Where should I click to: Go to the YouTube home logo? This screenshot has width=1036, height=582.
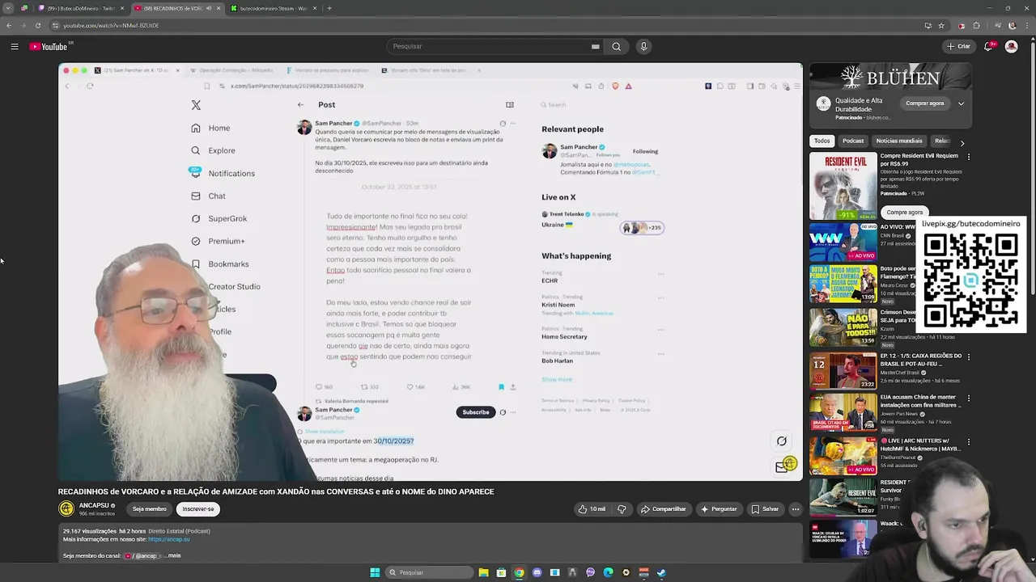[x=49, y=47]
